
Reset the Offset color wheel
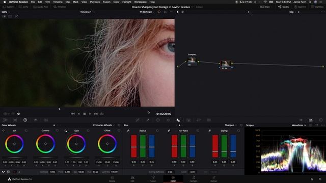119,131
